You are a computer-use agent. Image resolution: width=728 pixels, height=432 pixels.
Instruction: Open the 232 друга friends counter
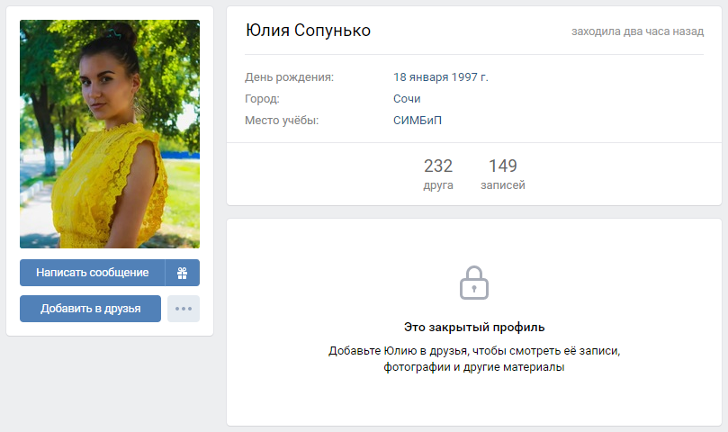[438, 175]
